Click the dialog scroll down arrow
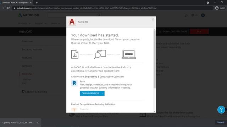 155,111
